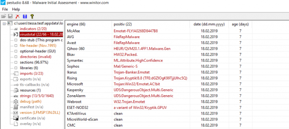Click the red X toolbar icon
Screen dimensions: 289x129
point(18,16)
